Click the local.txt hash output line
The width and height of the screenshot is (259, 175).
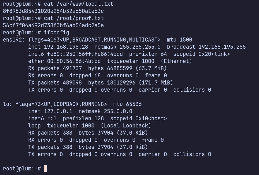tap(53, 11)
